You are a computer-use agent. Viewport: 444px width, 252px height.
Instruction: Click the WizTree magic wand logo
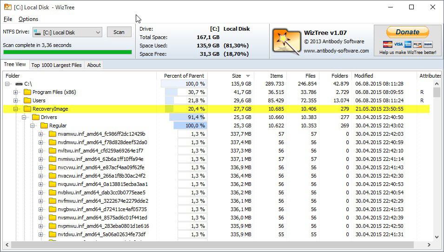(286, 41)
